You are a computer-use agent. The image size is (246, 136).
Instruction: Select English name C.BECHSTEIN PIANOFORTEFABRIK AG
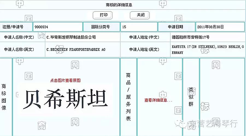[x=76, y=50]
